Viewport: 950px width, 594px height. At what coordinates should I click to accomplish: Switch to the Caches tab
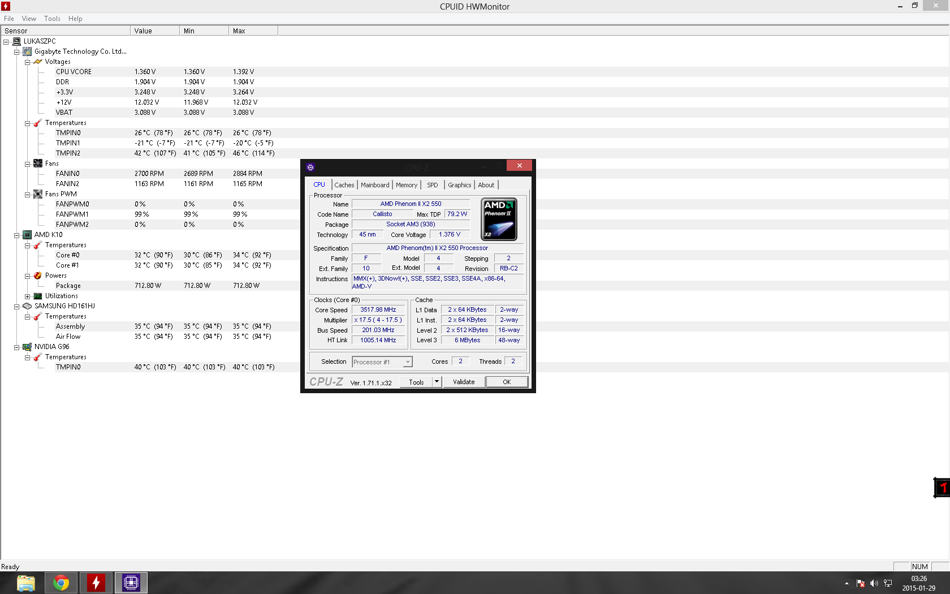coord(344,185)
